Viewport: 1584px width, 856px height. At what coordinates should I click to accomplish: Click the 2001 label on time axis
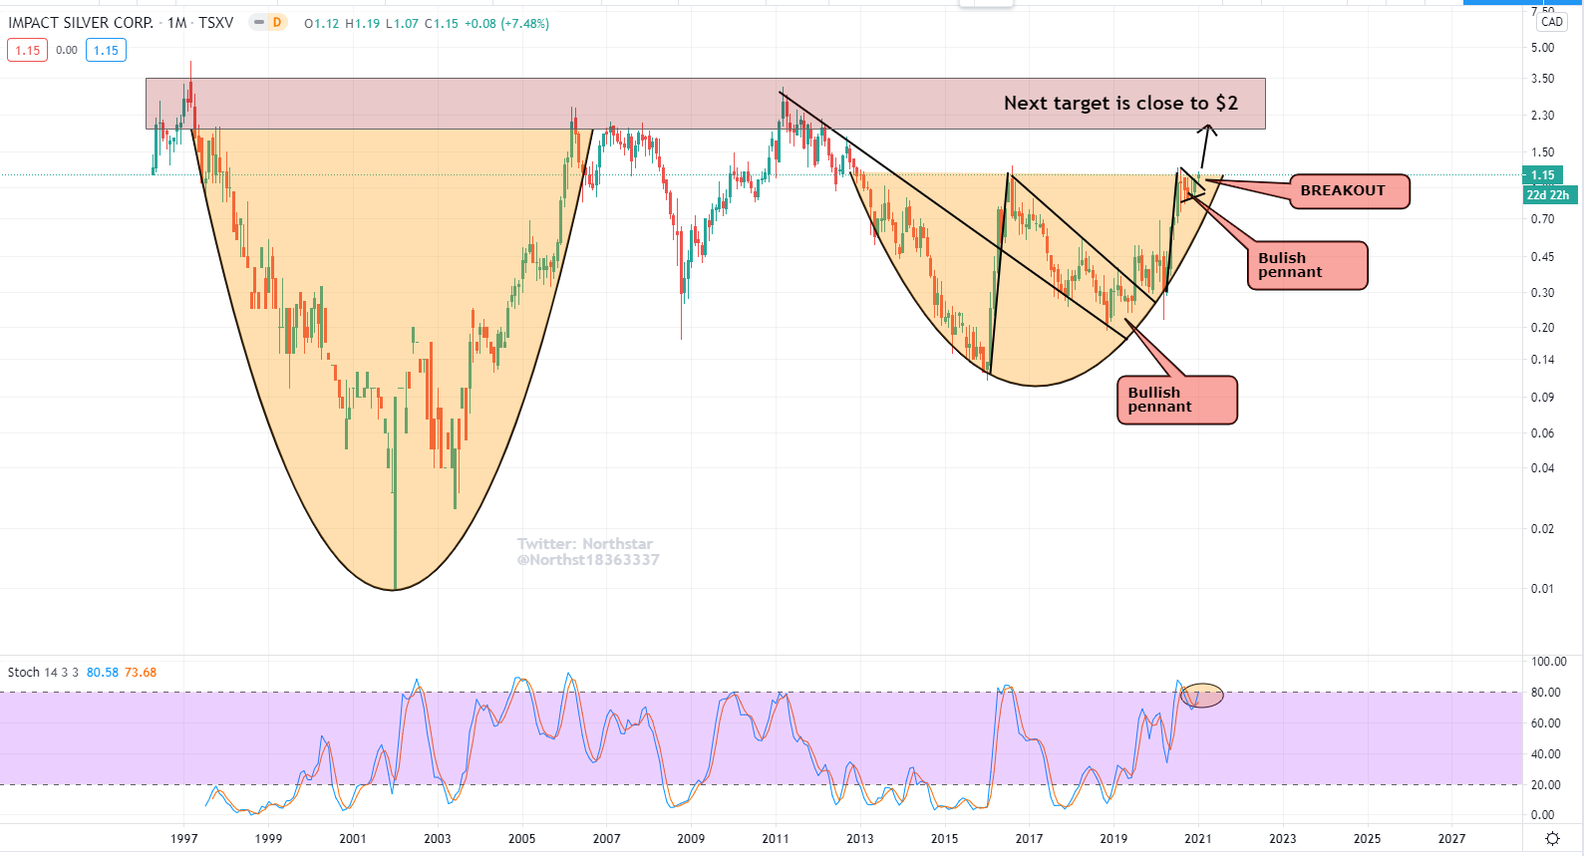(x=353, y=839)
